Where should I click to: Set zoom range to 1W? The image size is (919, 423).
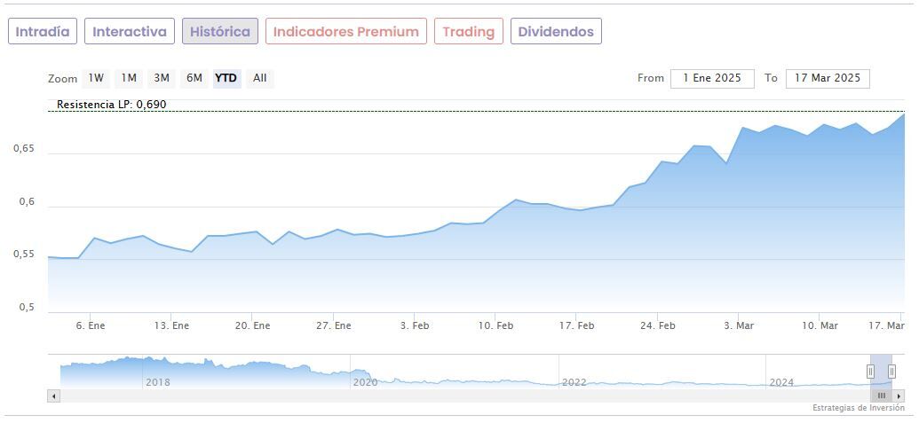point(96,78)
